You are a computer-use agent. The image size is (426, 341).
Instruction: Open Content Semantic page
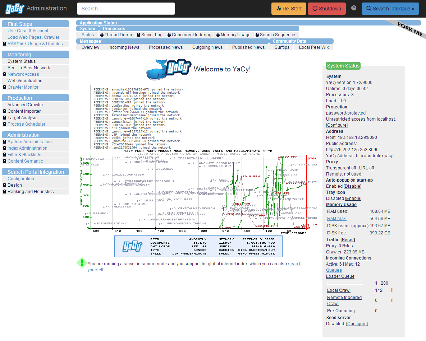(25, 161)
